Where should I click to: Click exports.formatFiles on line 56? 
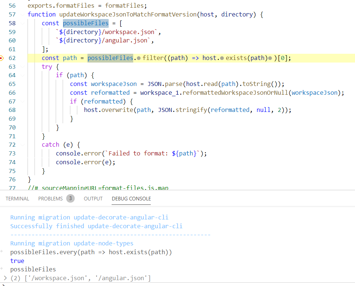click(x=61, y=6)
